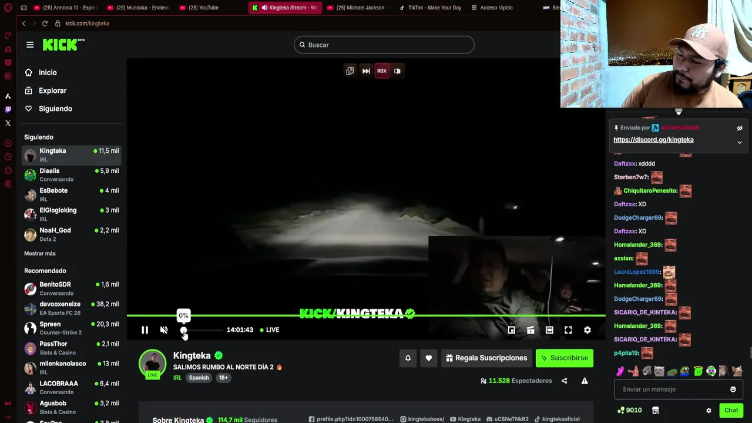
Task: Toggle theater mode in the player
Action: tap(549, 330)
